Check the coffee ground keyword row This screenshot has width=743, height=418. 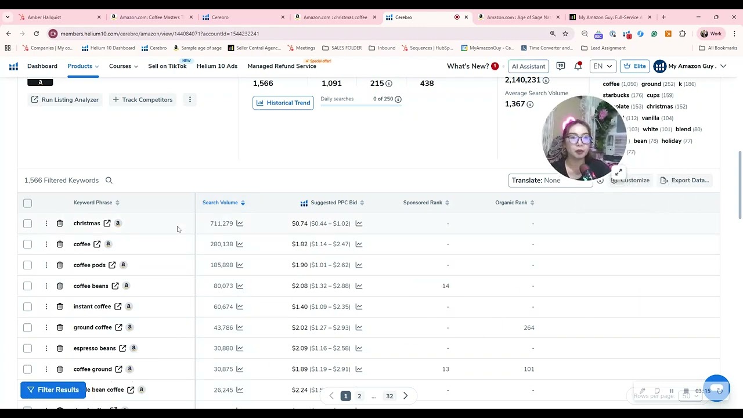tap(27, 369)
